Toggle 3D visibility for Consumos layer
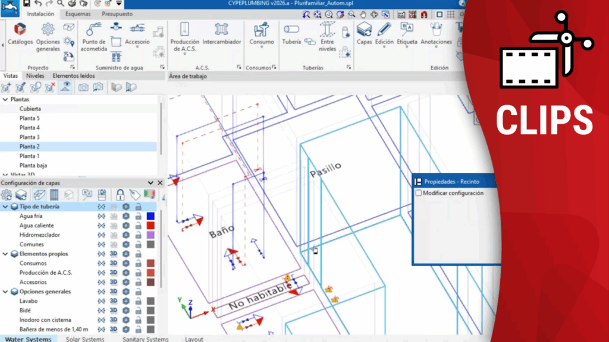Image resolution: width=609 pixels, height=342 pixels. click(x=113, y=263)
